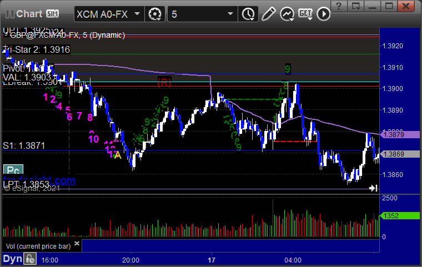Click the purple 1.3879 price marker
The height and width of the screenshot is (267, 422).
400,134
